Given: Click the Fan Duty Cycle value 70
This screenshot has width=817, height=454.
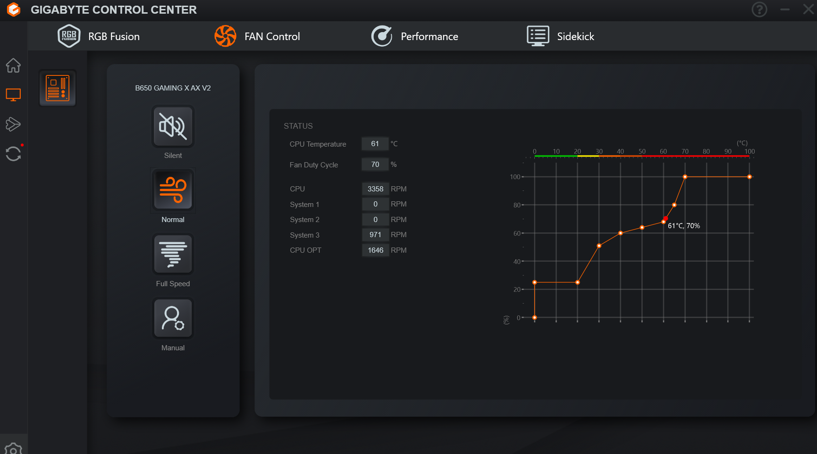Looking at the screenshot, I should (x=375, y=165).
